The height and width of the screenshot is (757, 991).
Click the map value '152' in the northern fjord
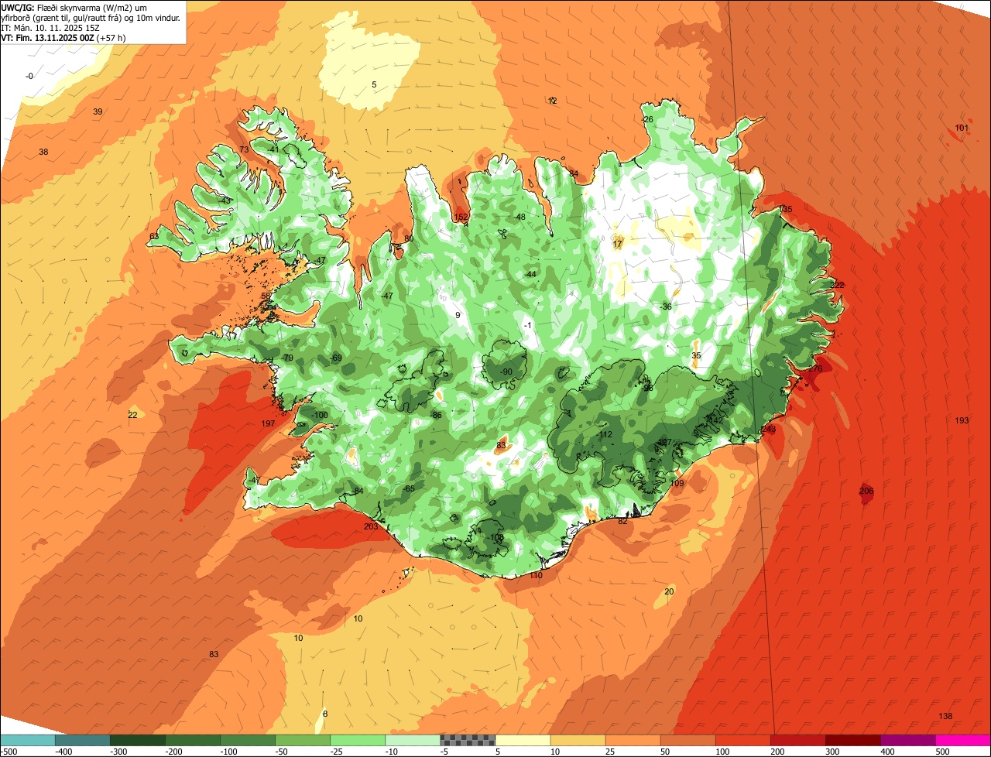click(x=461, y=218)
